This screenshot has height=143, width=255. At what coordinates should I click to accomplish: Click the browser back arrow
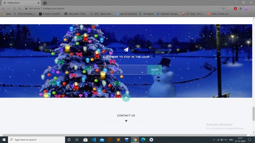coord(3,9)
